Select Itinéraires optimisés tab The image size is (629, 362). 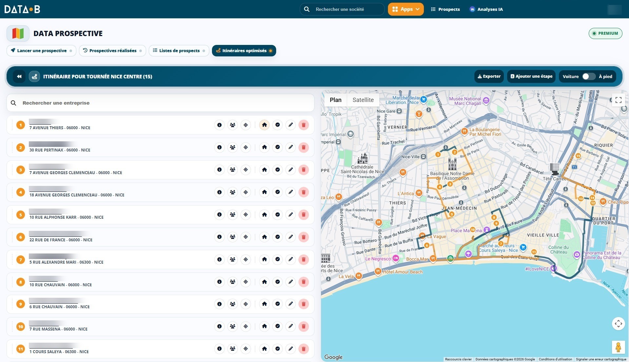244,50
